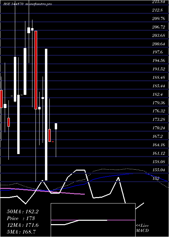
Task: Select the 194.56 price axis label
Action: point(159,61)
